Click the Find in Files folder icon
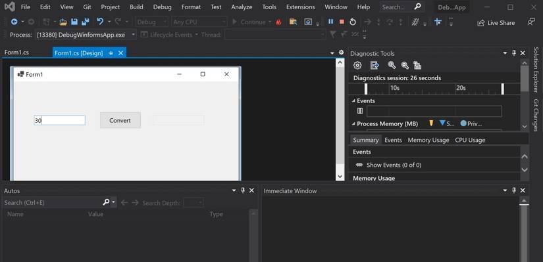 click(x=293, y=22)
